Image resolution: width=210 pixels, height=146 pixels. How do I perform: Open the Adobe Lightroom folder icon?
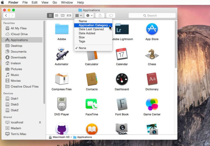tap(122, 29)
